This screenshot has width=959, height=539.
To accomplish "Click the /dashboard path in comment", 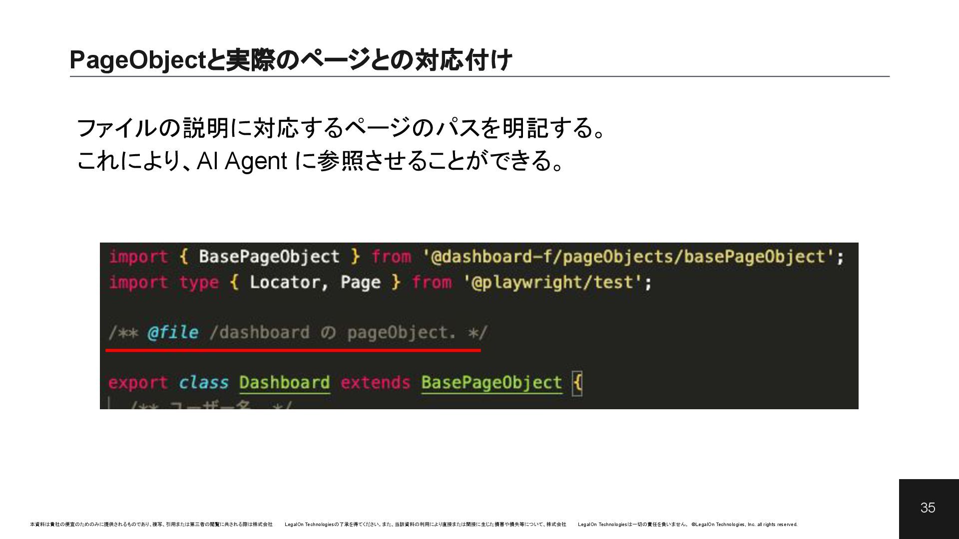I will (x=259, y=332).
